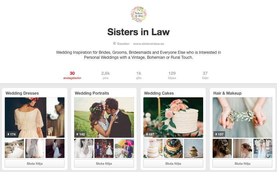This screenshot has width=277, height=172.
Task: Select the 30 anslagstavlor tab
Action: pyautogui.click(x=72, y=75)
